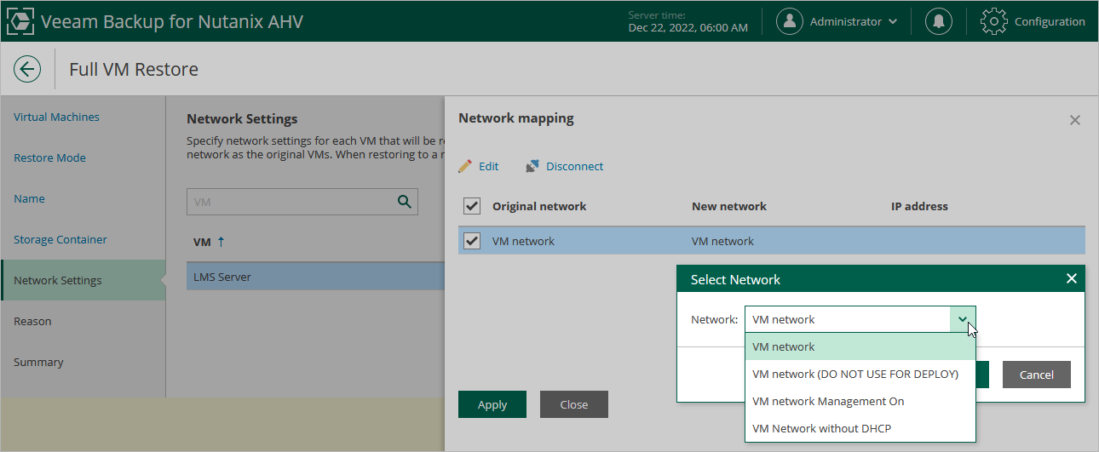This screenshot has height=452, width=1099.
Task: Click New network cell value VM network
Action: point(722,241)
